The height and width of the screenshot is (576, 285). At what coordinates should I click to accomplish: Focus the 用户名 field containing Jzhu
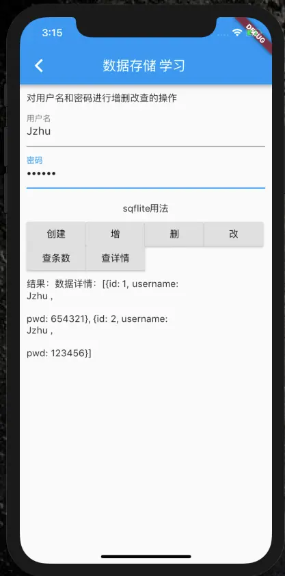point(146,130)
